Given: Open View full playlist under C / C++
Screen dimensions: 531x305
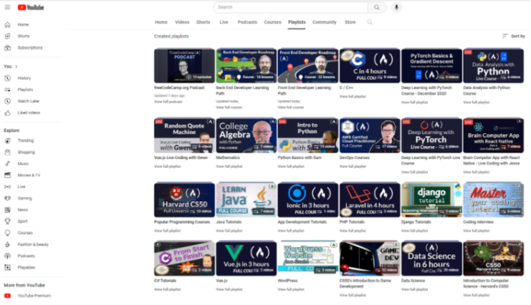Looking at the screenshot, I should pos(353,97).
